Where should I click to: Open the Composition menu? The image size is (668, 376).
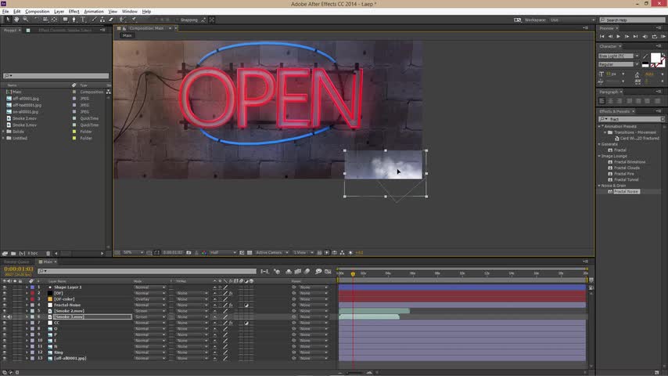tap(37, 12)
